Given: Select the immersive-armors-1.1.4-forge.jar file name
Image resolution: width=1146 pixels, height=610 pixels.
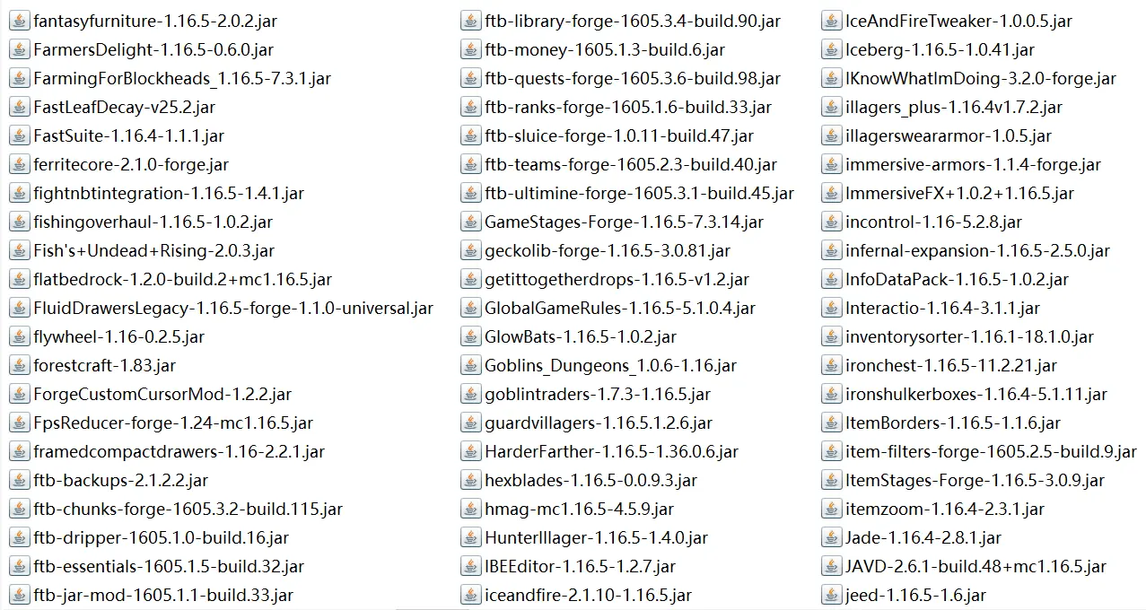Looking at the screenshot, I should [x=973, y=164].
